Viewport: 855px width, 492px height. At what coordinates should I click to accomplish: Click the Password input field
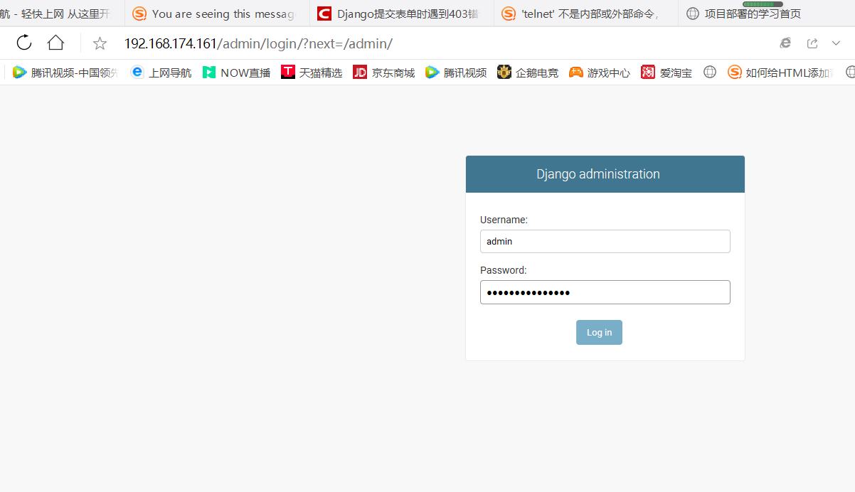click(605, 292)
